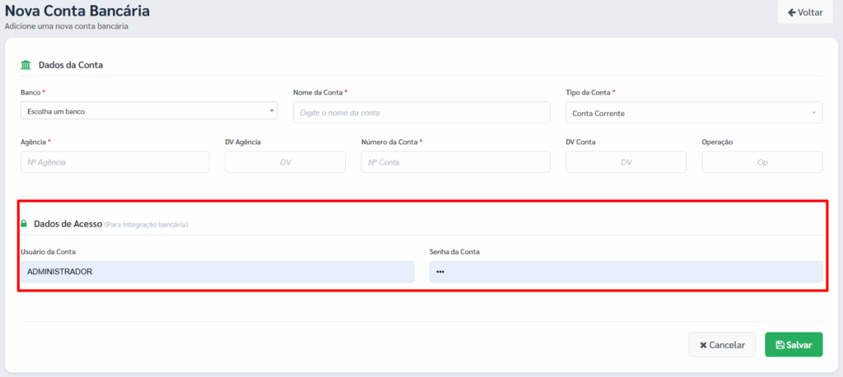843x377 pixels.
Task: Click the arrow on the Escolha um banco selector
Action: 272,111
